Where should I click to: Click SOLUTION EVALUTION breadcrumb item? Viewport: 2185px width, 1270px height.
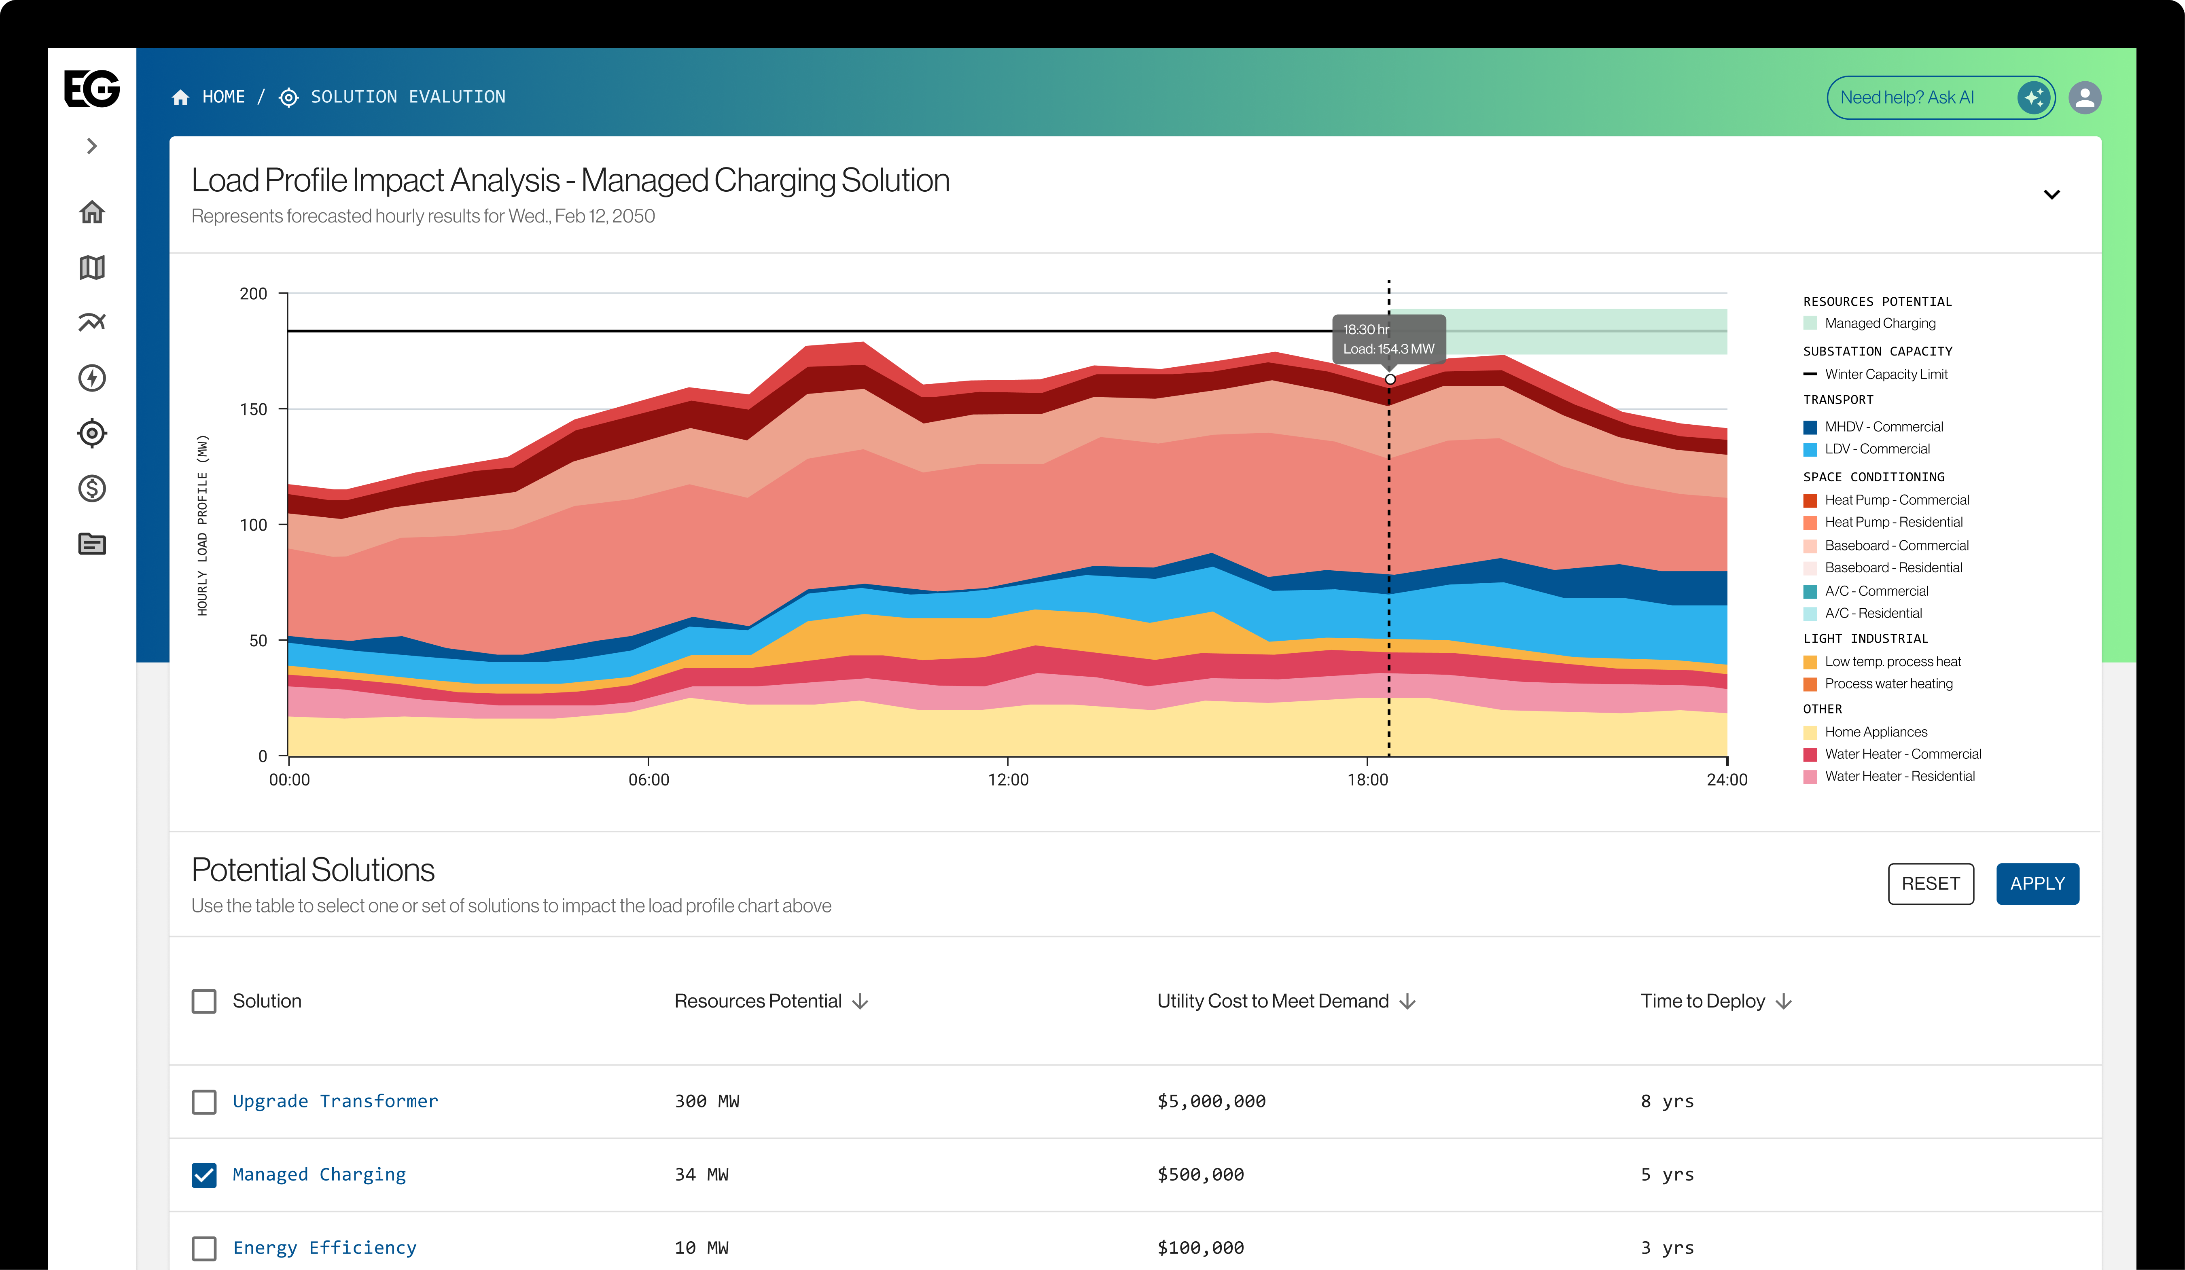click(407, 97)
